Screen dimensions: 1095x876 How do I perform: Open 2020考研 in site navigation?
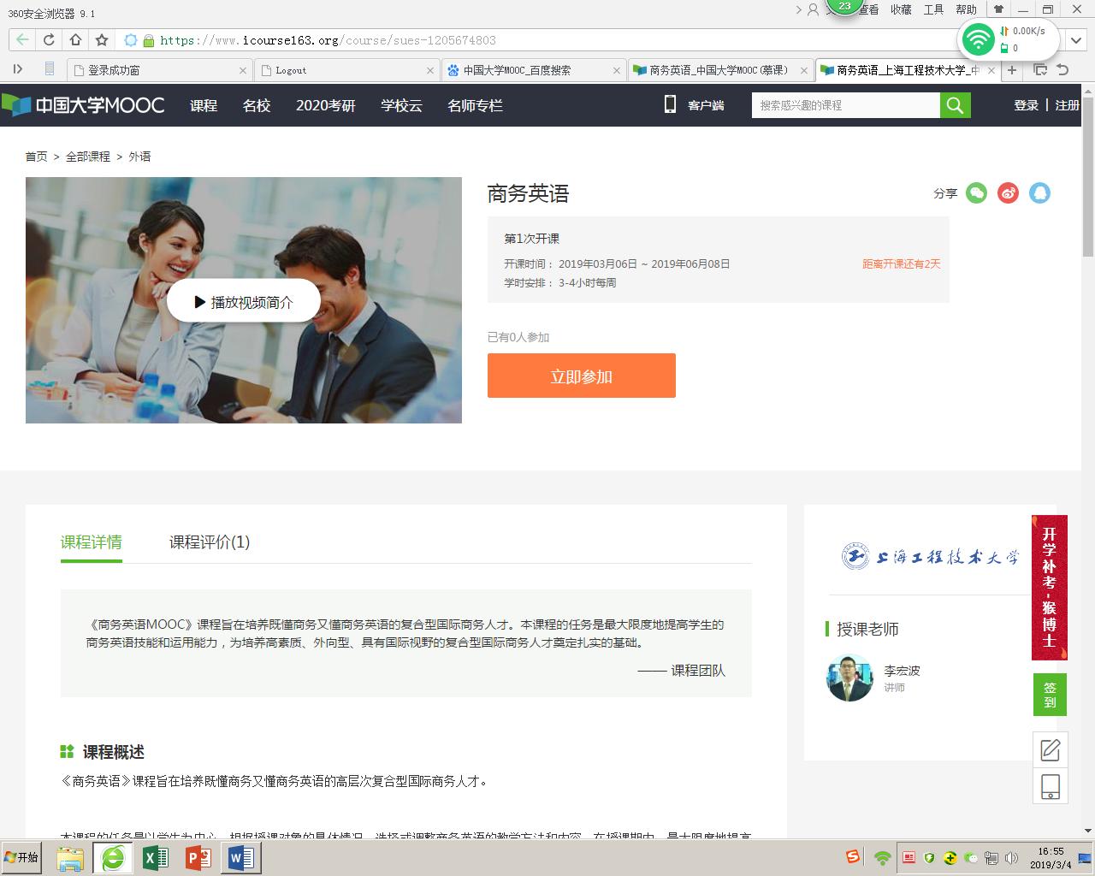tap(325, 105)
